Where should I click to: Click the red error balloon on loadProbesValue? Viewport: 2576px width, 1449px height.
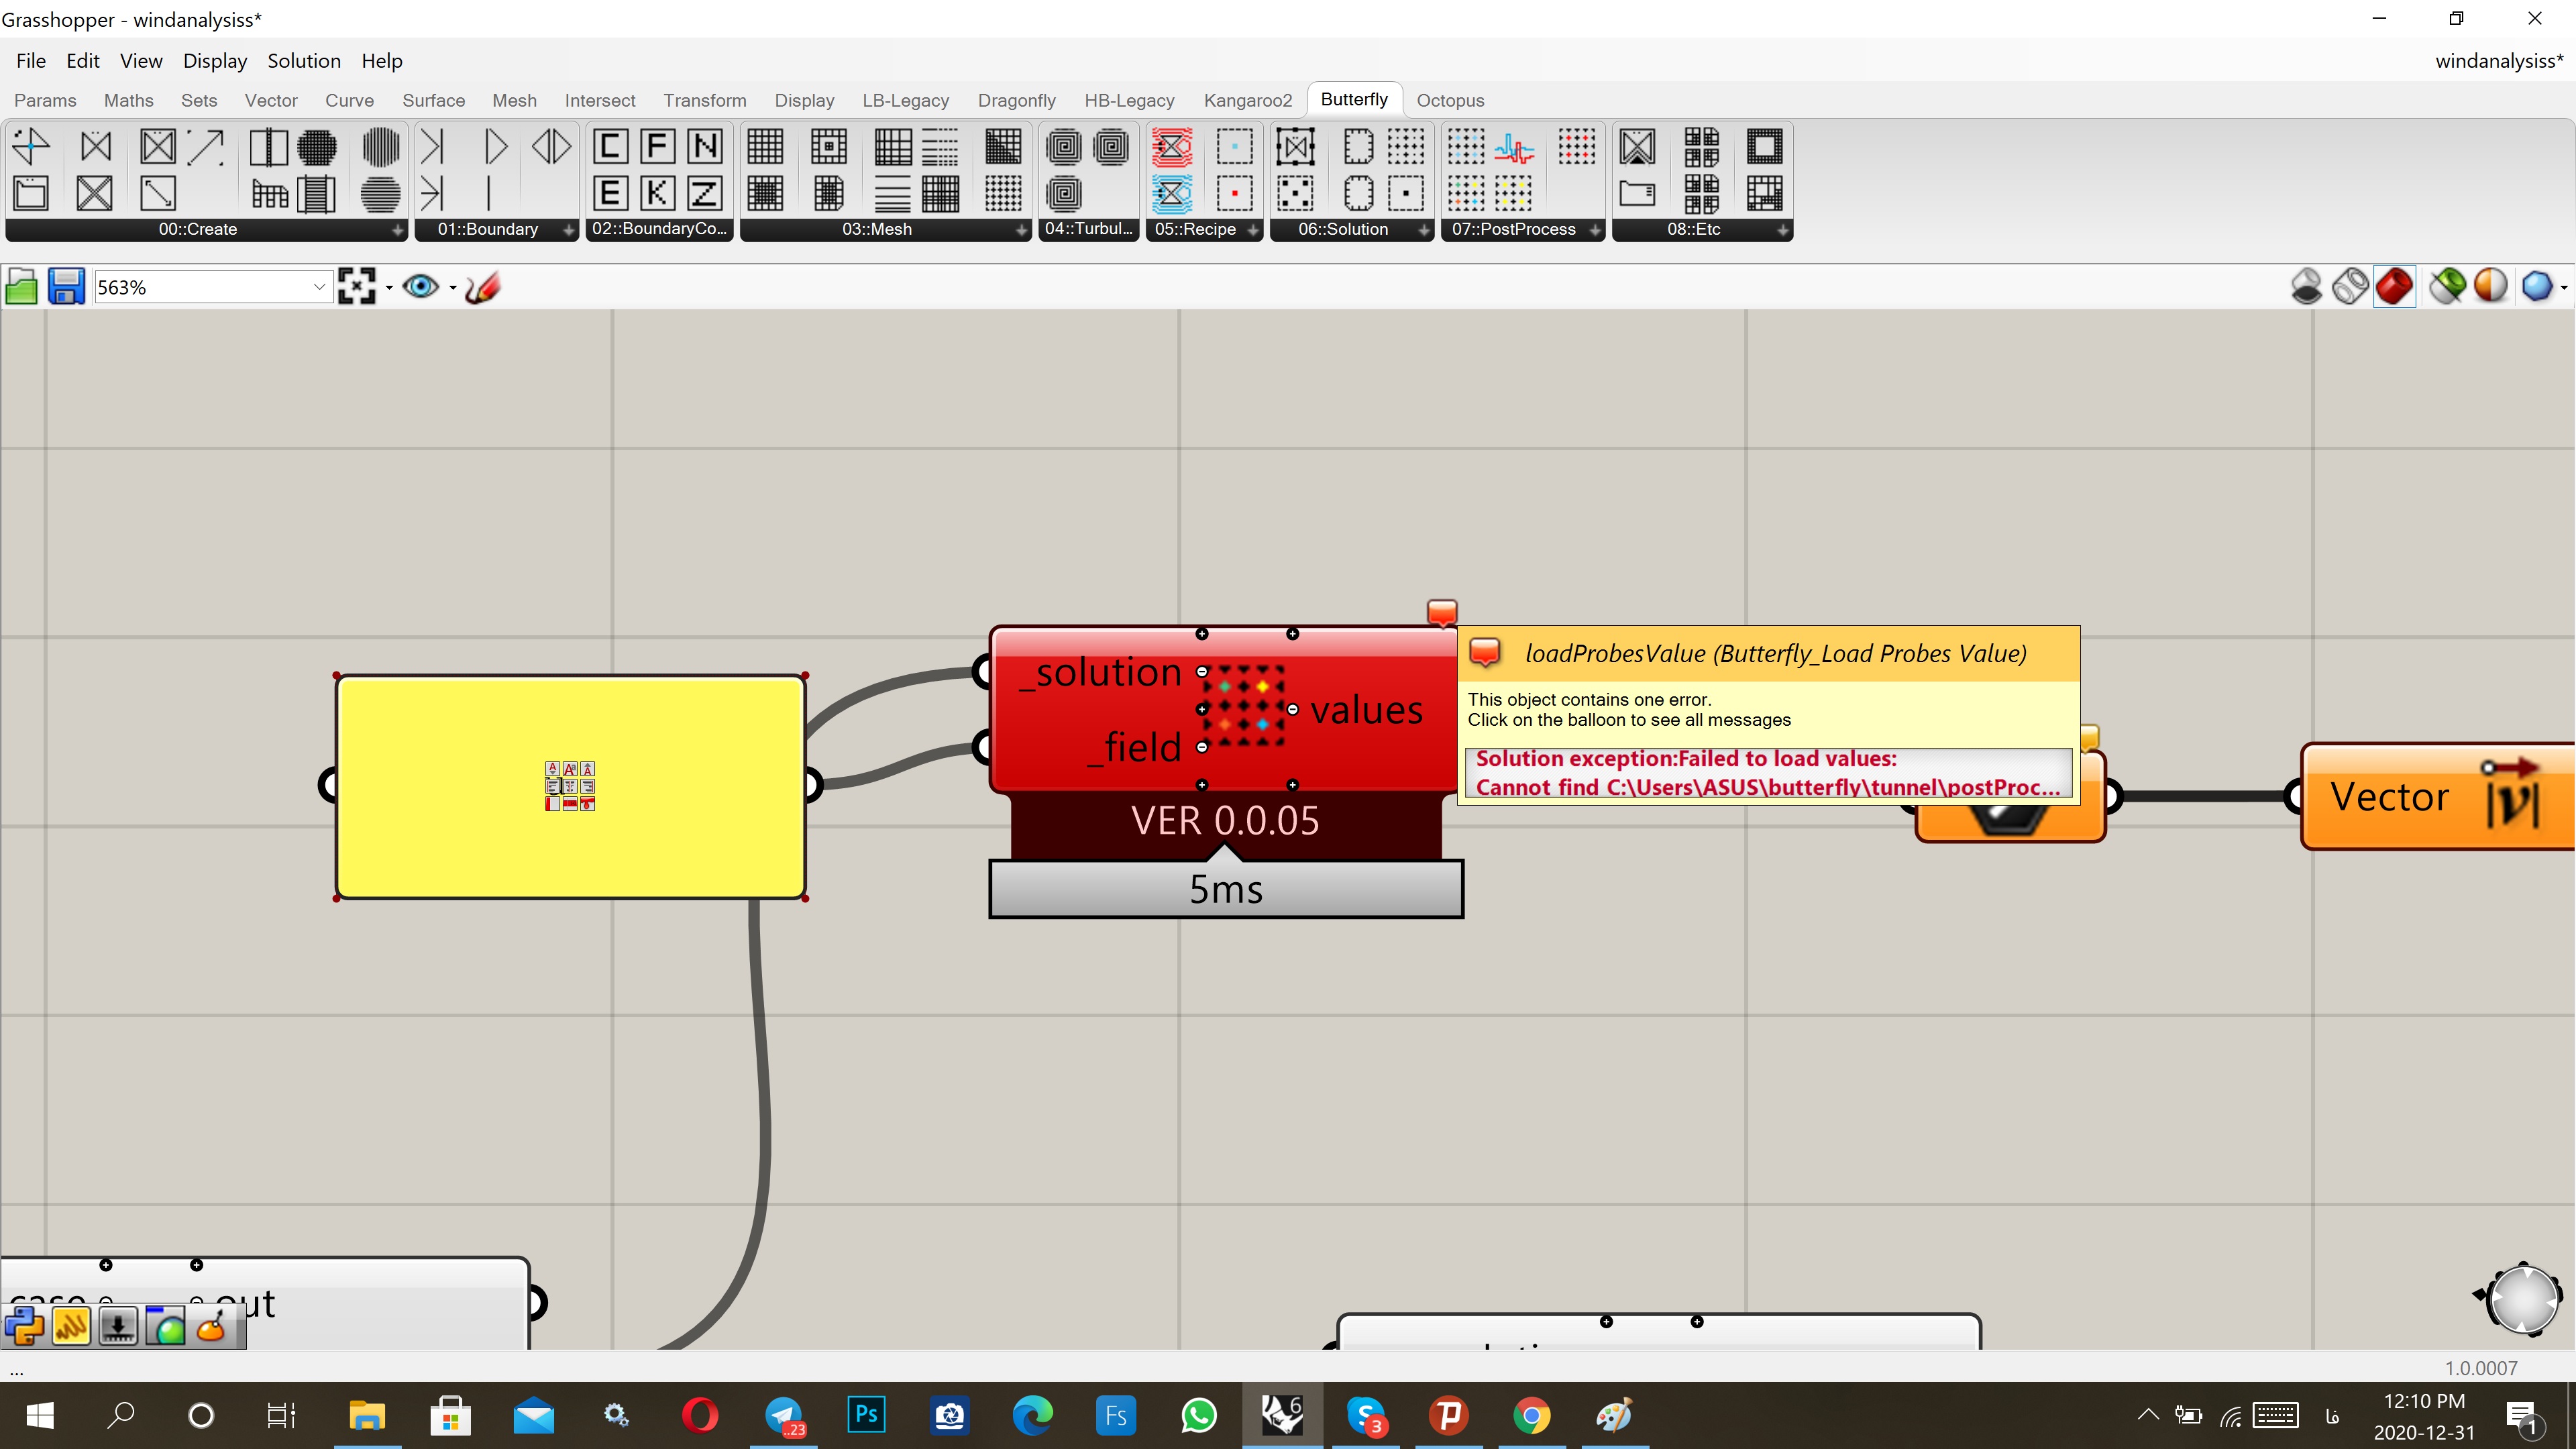click(x=1442, y=611)
